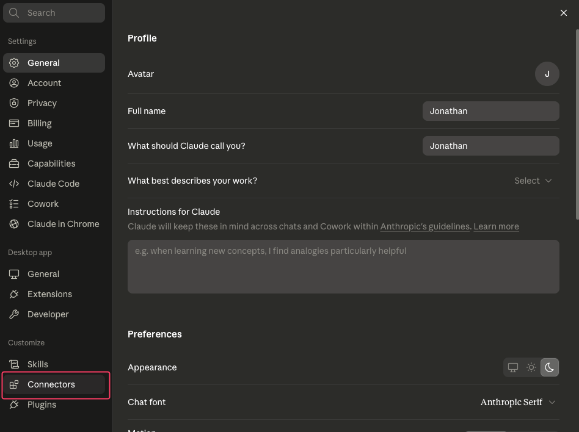579x432 pixels.
Task: Click the Connectors blocks icon
Action: 14,384
